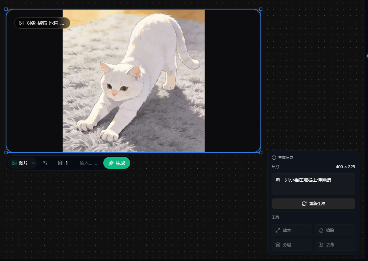
Task: Use the 去背 background removal tool
Action: [334, 245]
